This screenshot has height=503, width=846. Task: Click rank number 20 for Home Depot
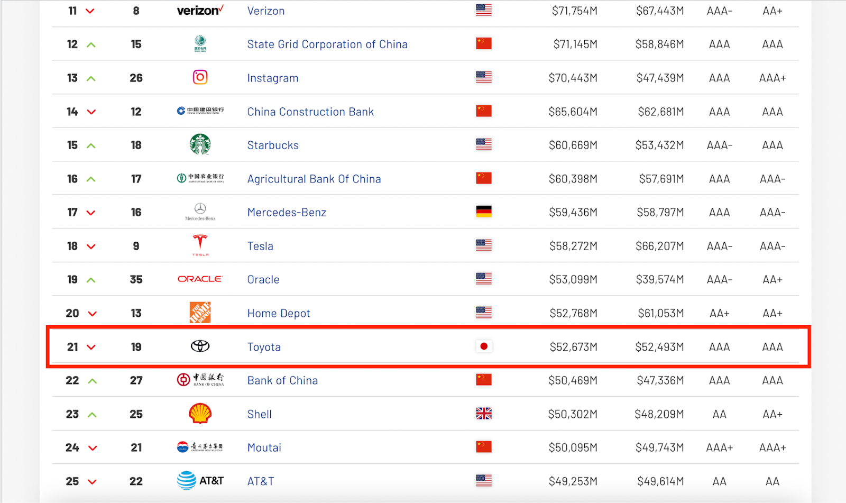point(72,313)
